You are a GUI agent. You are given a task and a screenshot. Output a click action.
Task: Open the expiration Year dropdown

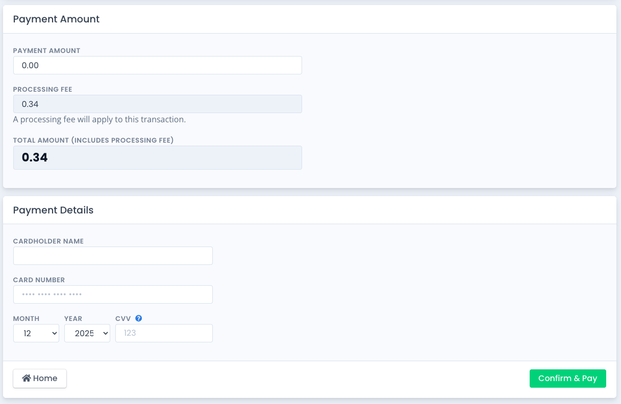point(87,333)
